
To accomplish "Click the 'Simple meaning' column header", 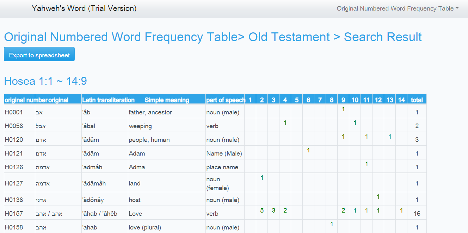I will coord(167,100).
